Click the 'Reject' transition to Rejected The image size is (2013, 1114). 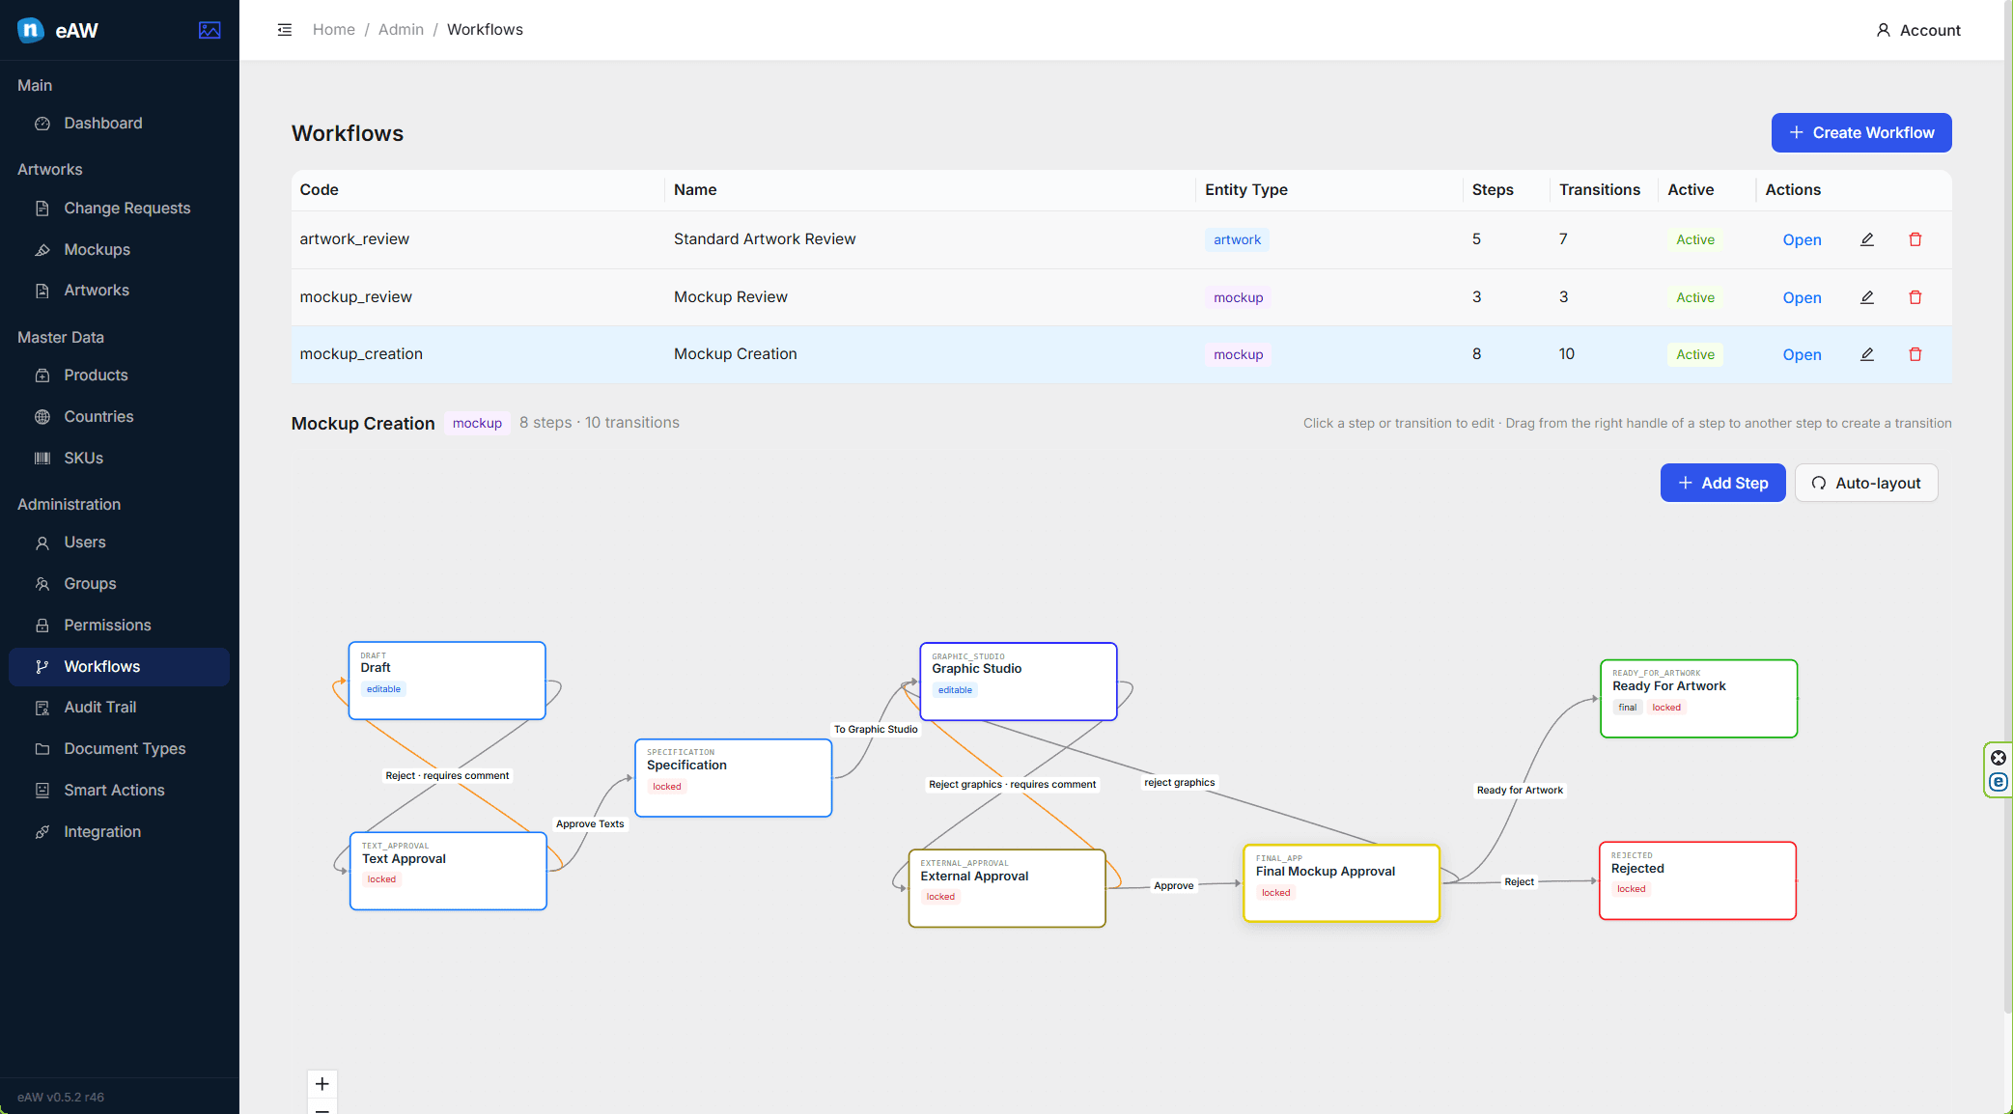pyautogui.click(x=1519, y=882)
